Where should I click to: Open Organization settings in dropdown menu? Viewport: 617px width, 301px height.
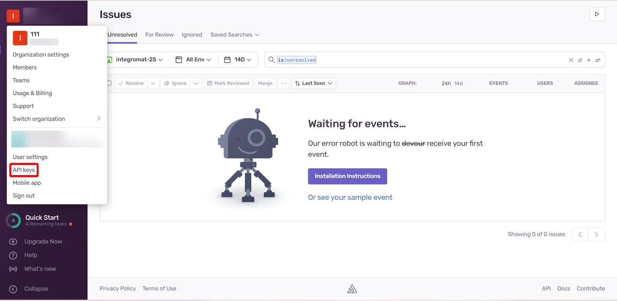coord(41,55)
